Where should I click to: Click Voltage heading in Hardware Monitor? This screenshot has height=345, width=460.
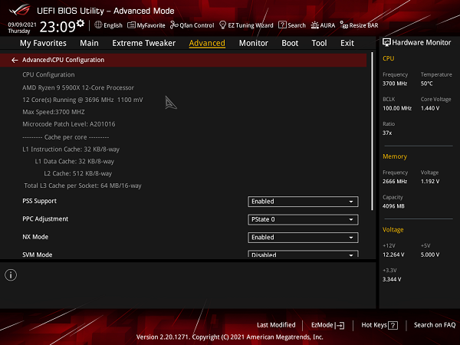[x=393, y=230]
